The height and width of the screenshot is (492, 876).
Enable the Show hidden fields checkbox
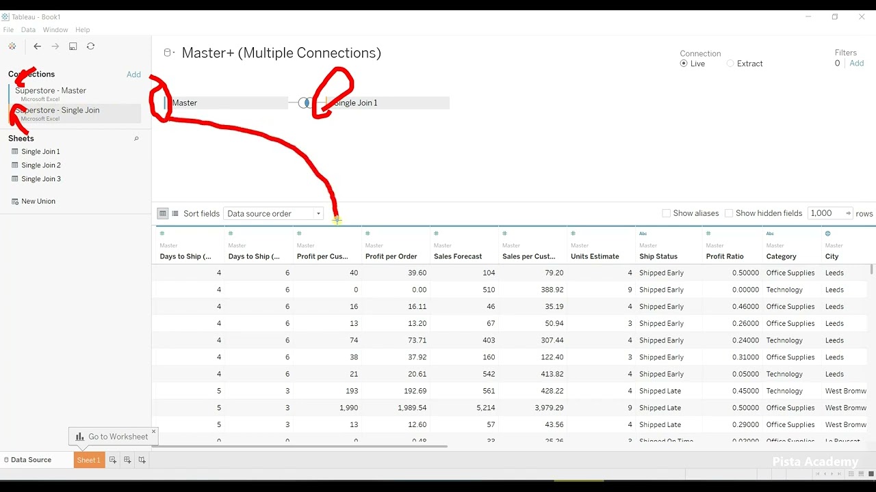click(x=729, y=213)
